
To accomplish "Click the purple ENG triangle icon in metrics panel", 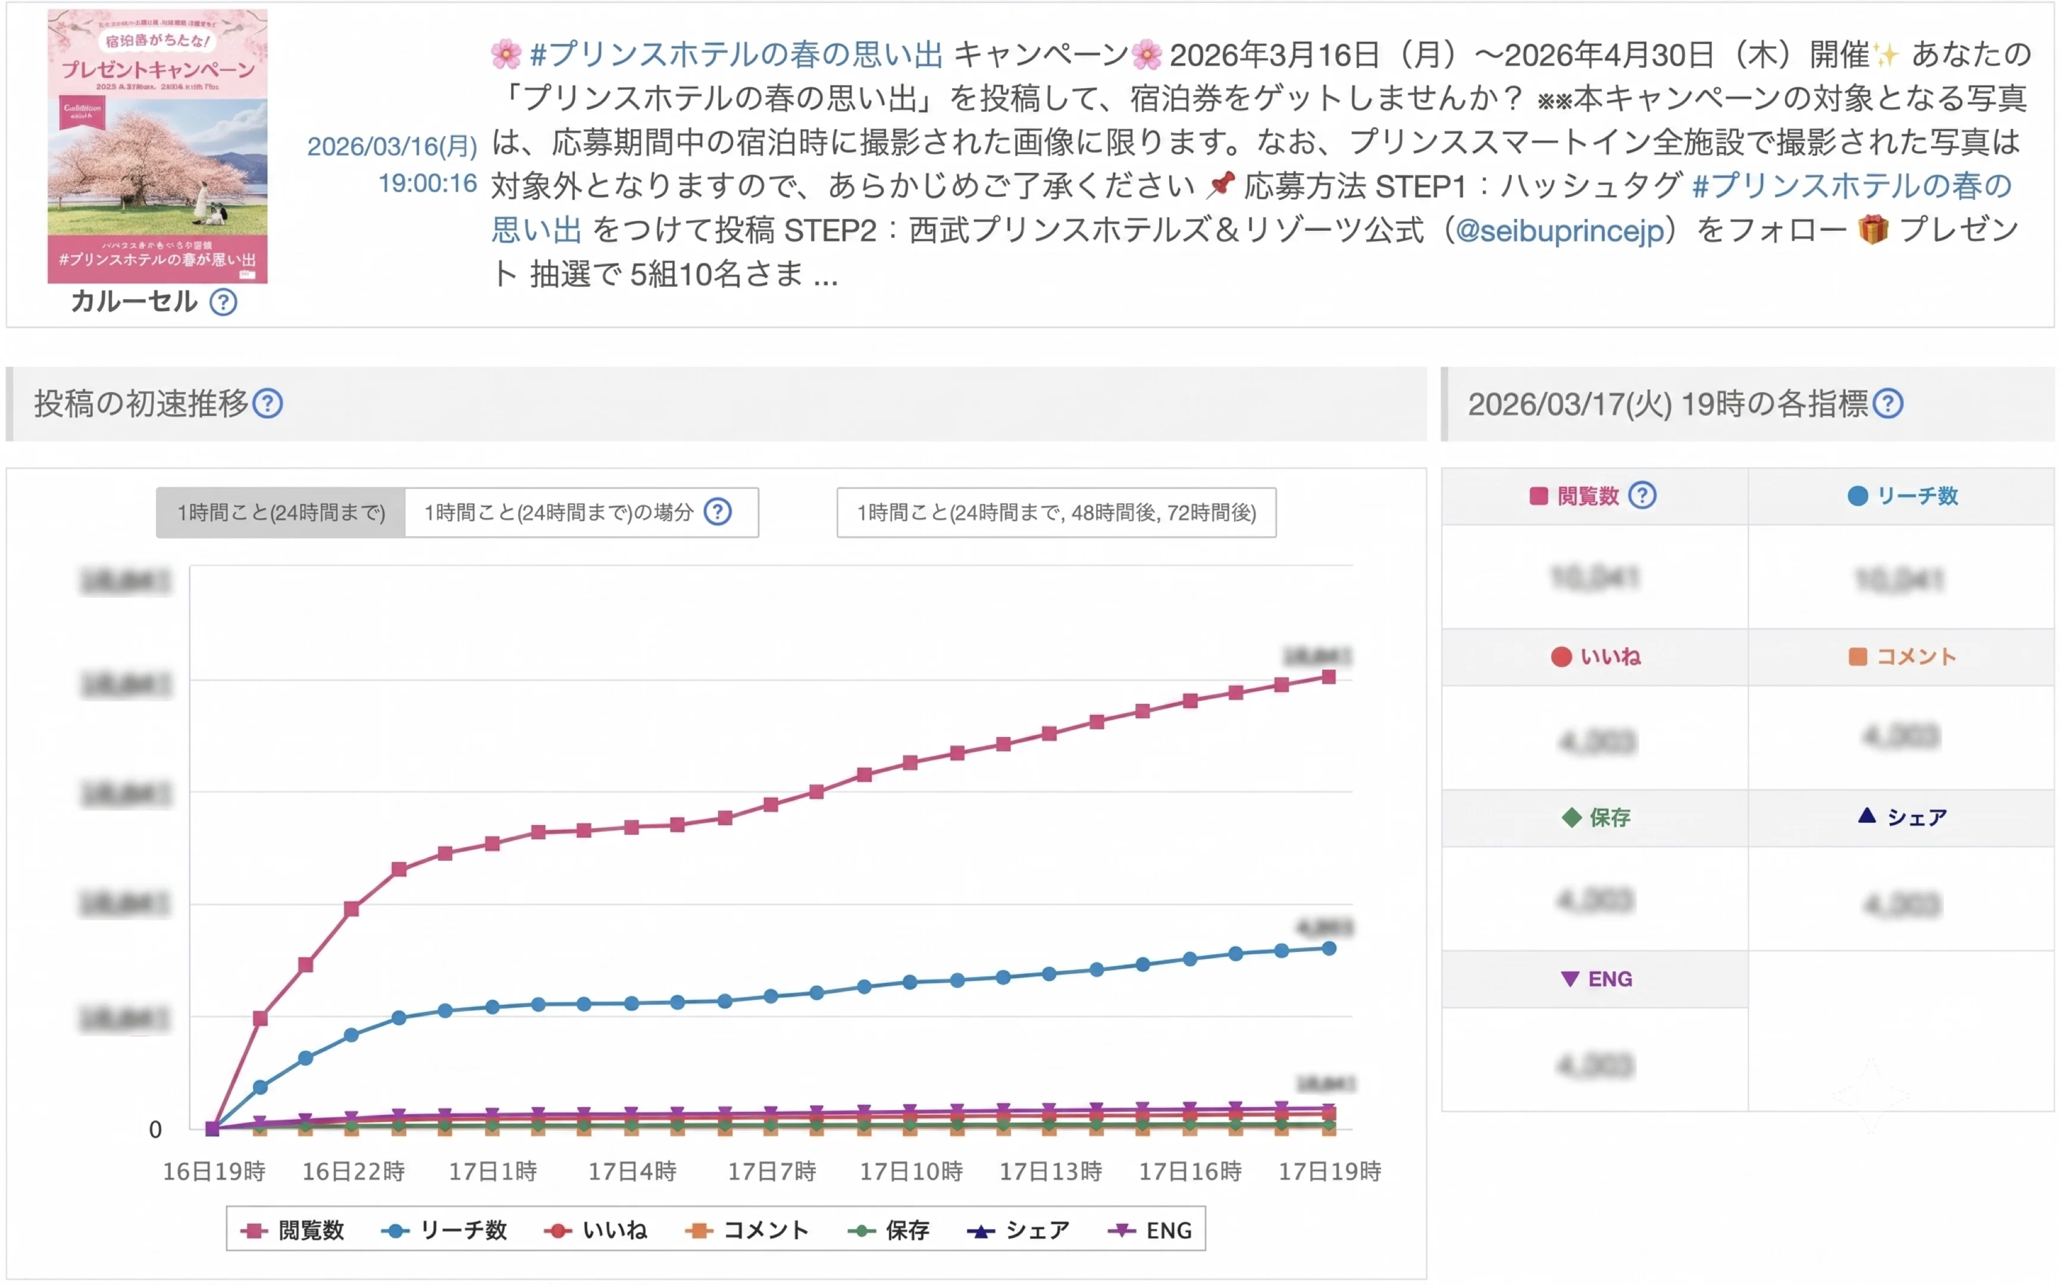I will (1570, 978).
